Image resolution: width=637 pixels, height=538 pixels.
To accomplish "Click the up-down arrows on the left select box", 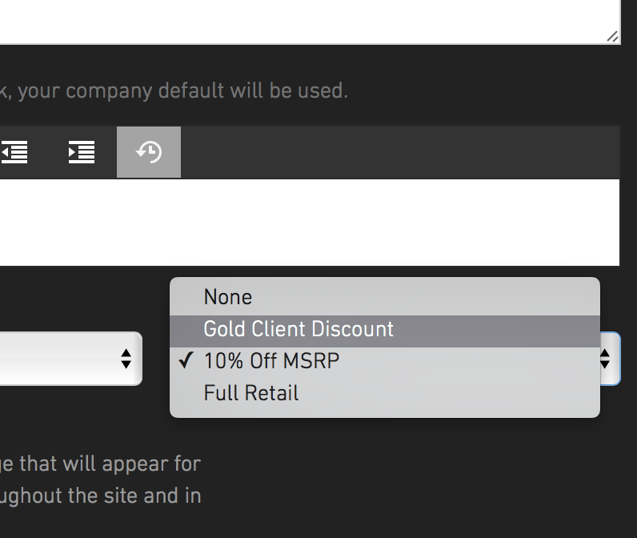I will (x=126, y=359).
